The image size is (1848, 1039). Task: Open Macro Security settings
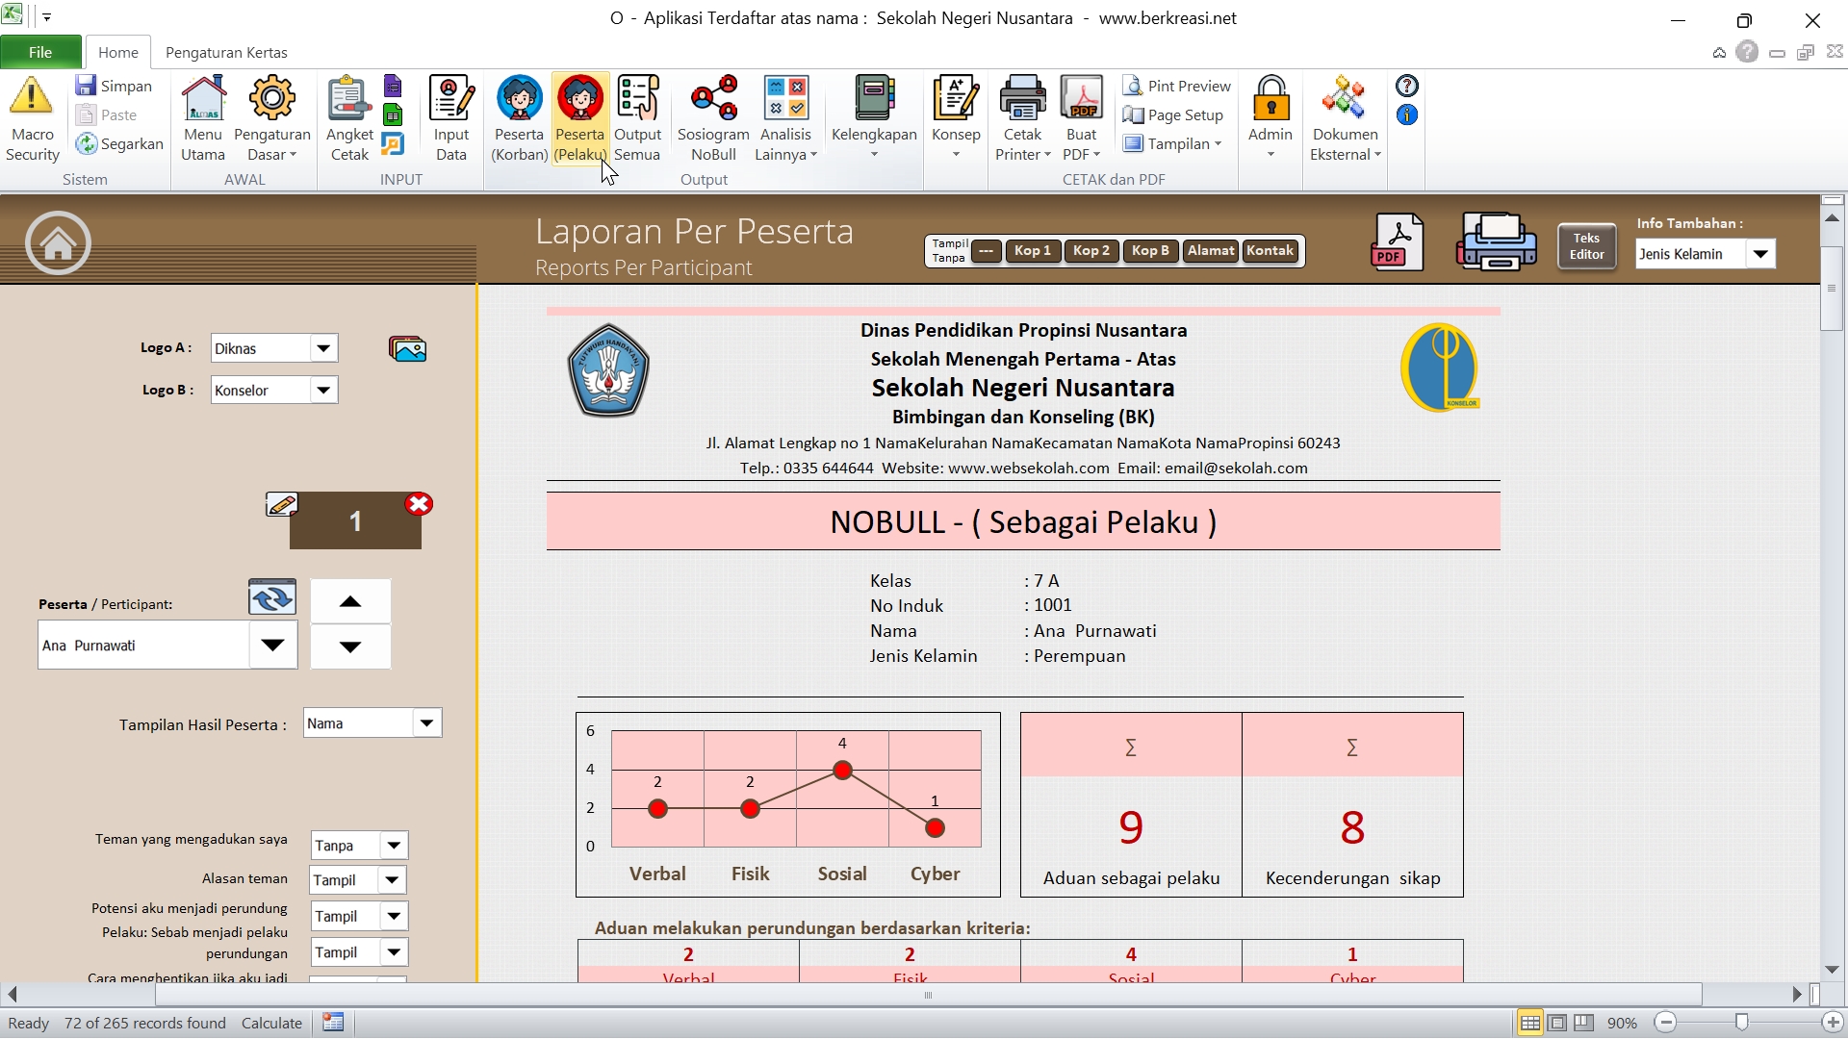(32, 119)
